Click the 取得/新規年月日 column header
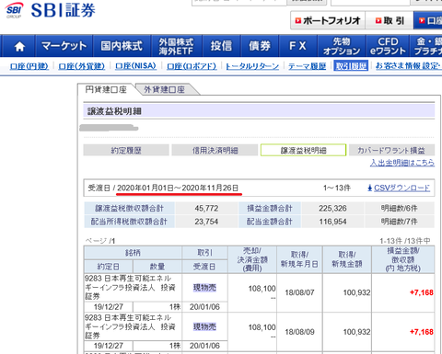 click(x=299, y=259)
